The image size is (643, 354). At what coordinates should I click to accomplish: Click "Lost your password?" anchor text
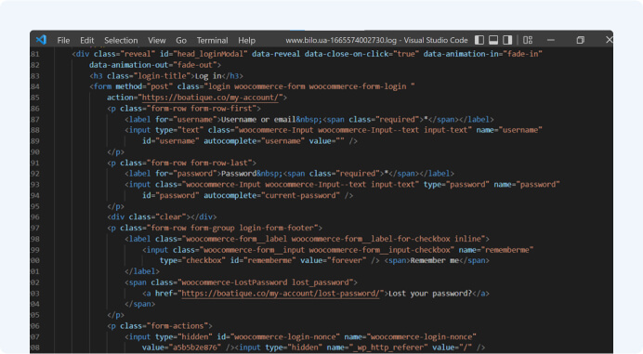click(x=430, y=294)
